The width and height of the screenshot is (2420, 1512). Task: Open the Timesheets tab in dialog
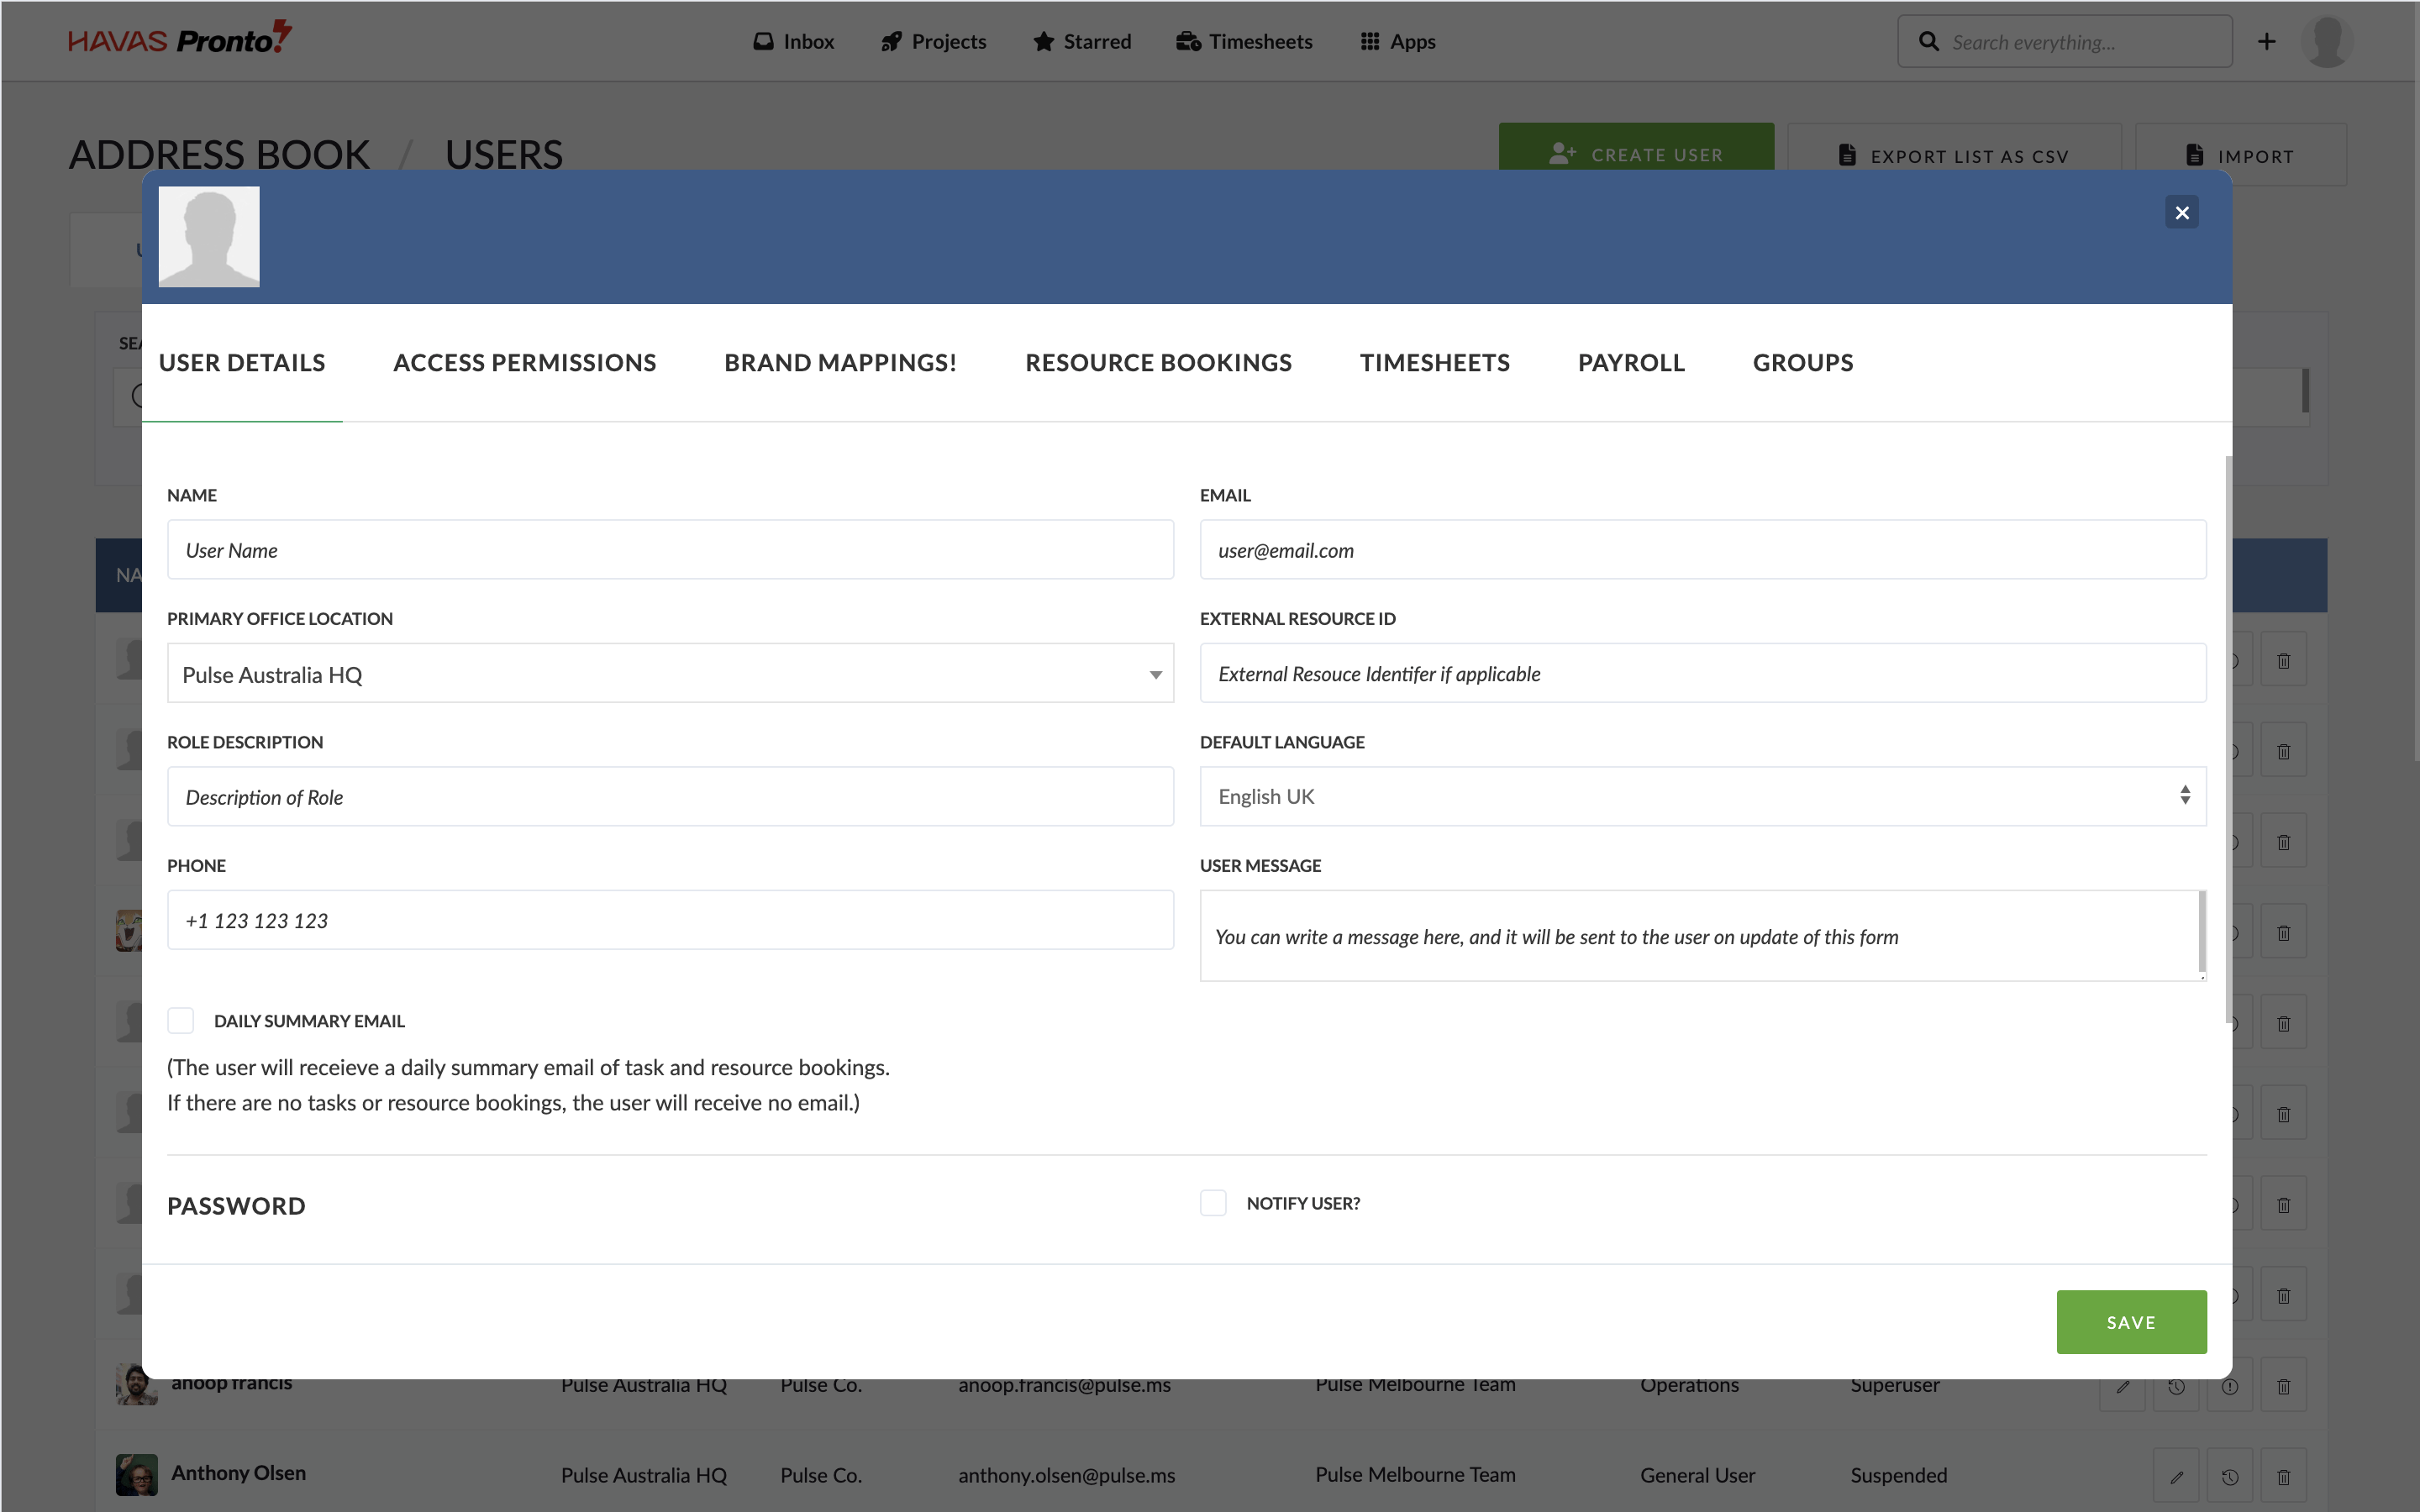coord(1434,362)
